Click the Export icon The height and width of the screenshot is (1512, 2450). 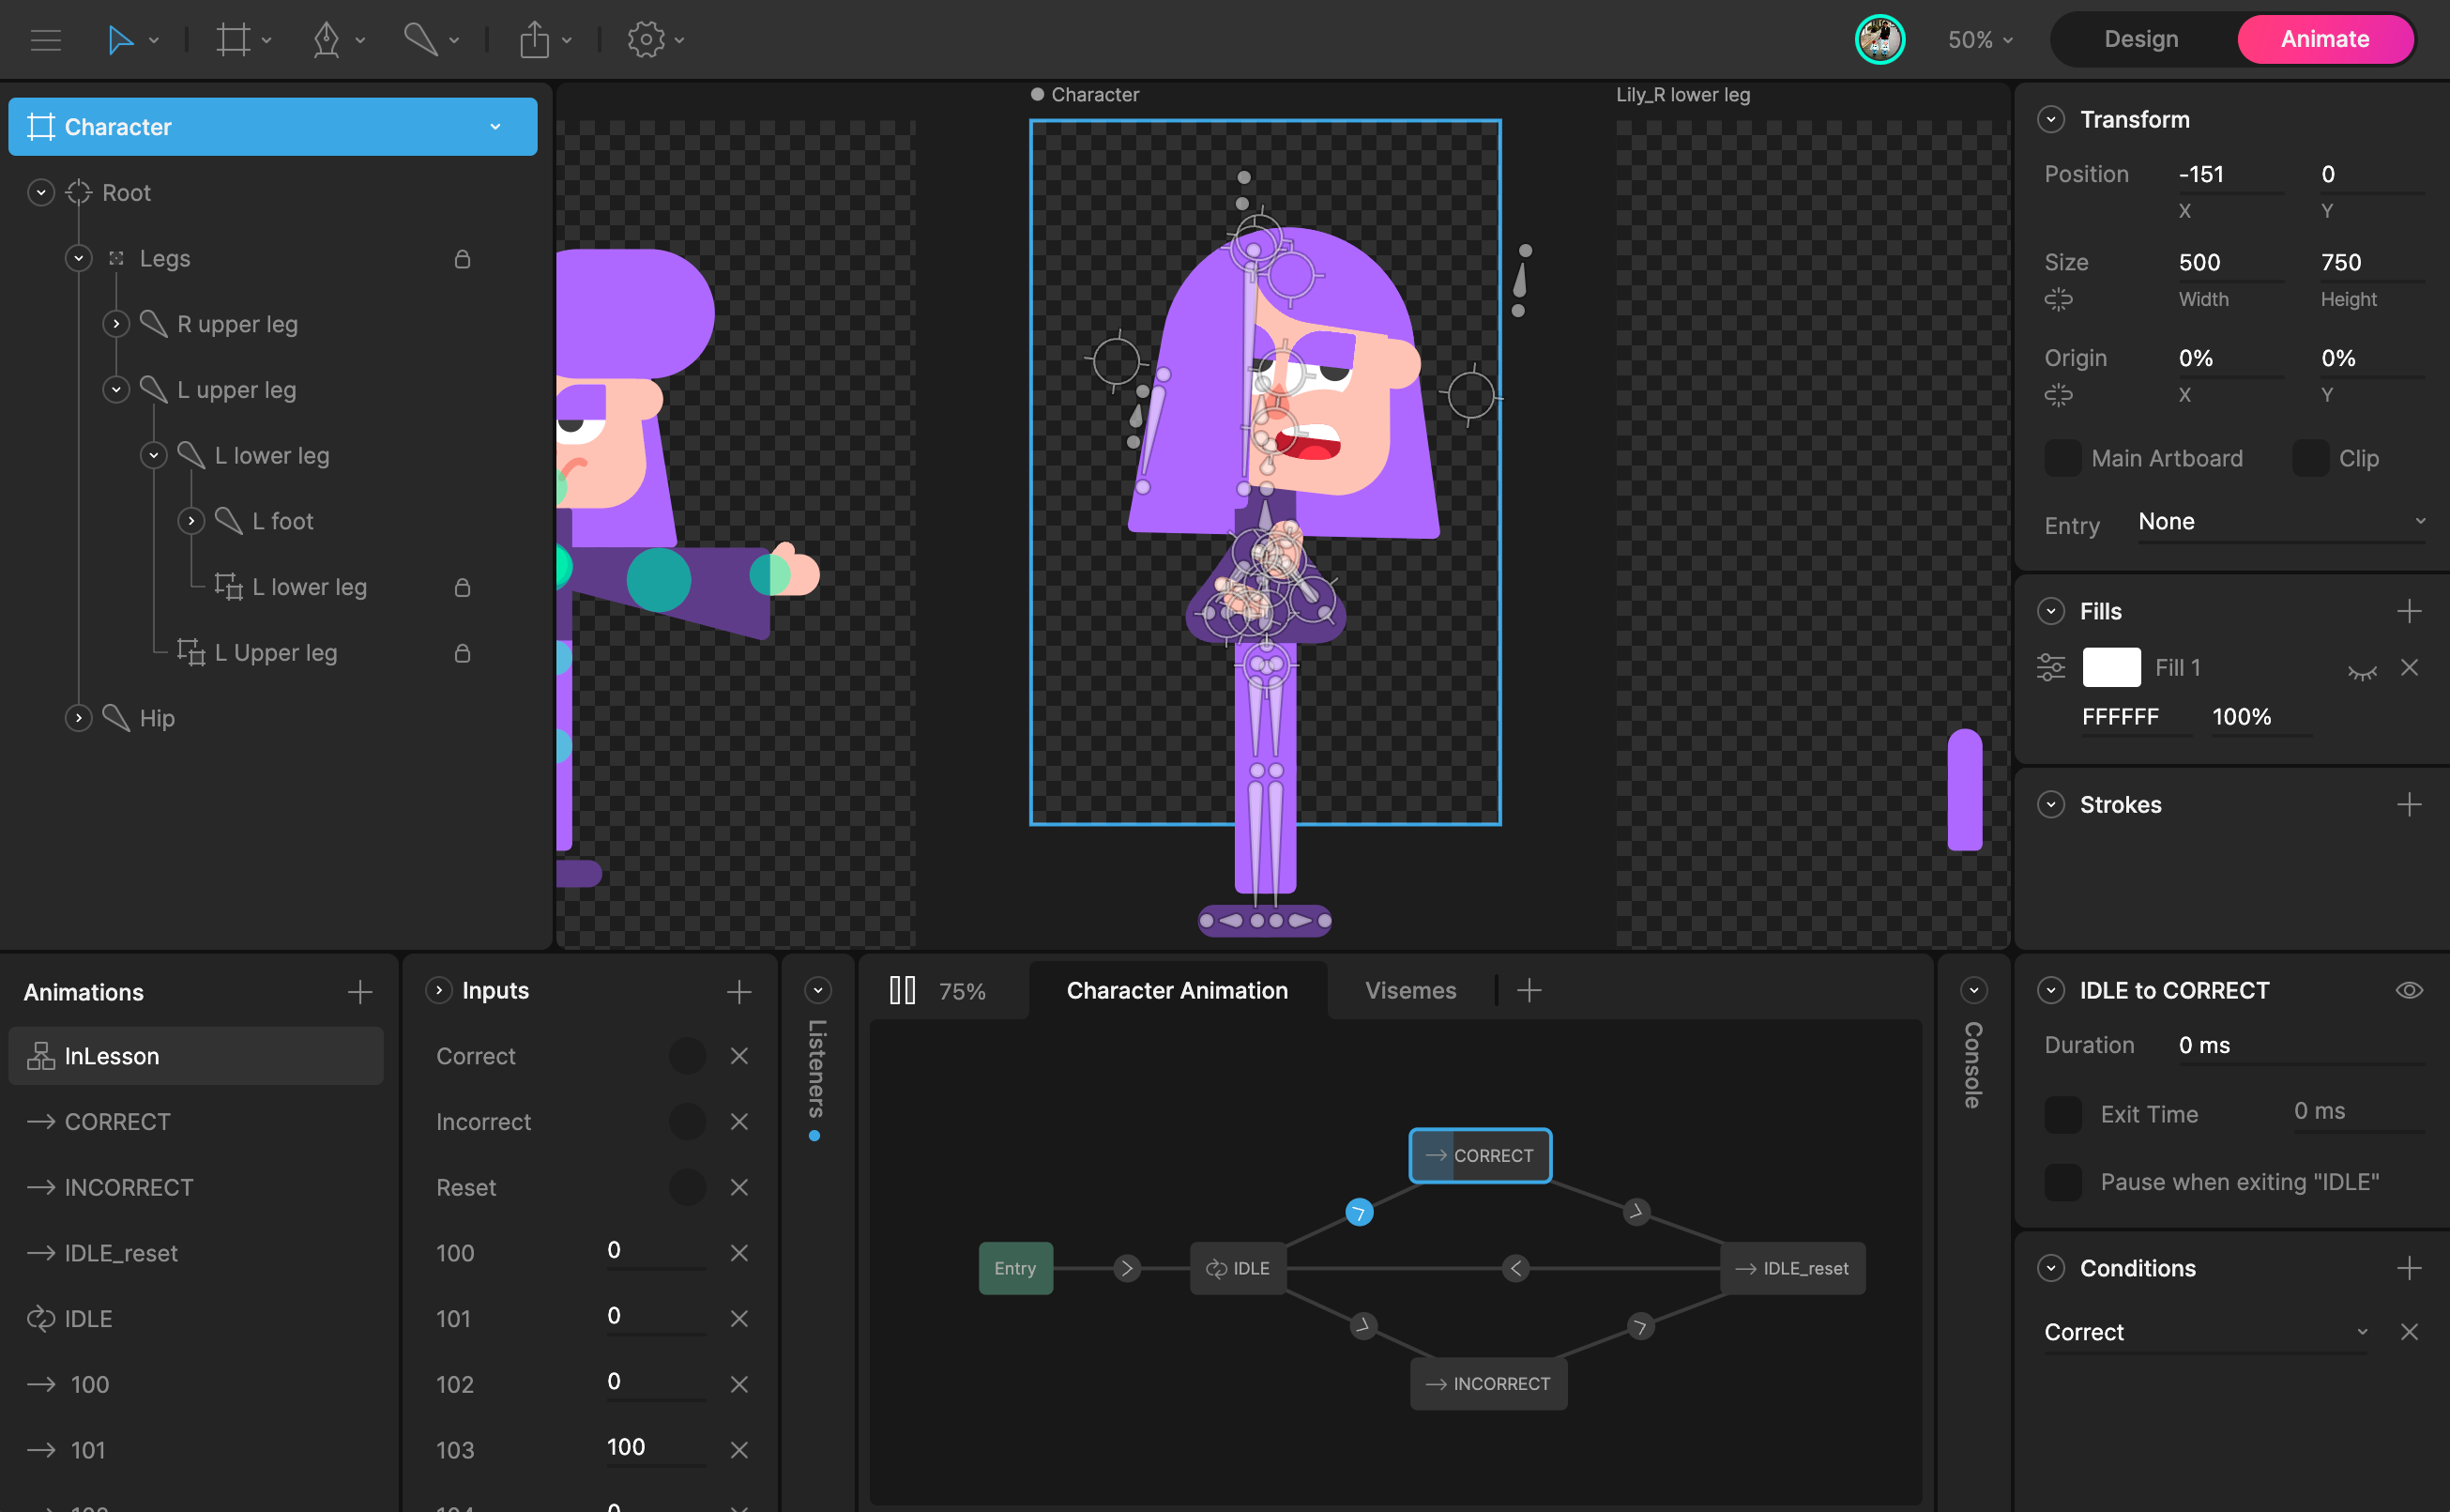pos(535,40)
